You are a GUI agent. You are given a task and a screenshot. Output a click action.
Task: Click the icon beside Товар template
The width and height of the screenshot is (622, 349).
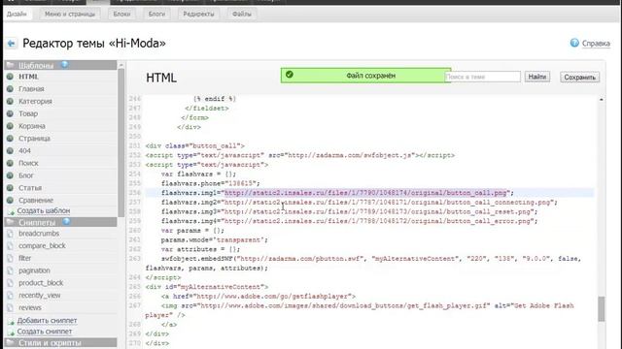click(10, 113)
